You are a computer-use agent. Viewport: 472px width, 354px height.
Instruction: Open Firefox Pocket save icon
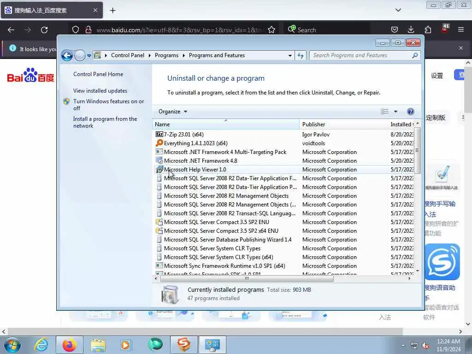[x=395, y=29]
